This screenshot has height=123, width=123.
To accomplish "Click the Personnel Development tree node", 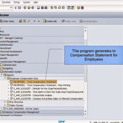I will [x=11, y=52].
